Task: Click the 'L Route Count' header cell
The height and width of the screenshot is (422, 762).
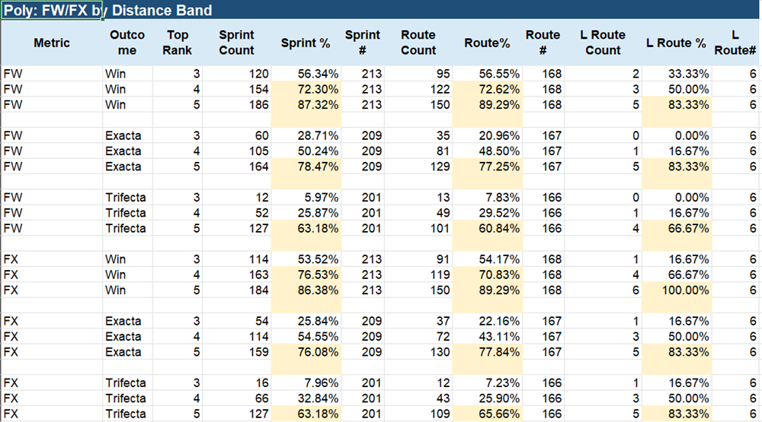Action: 603,43
